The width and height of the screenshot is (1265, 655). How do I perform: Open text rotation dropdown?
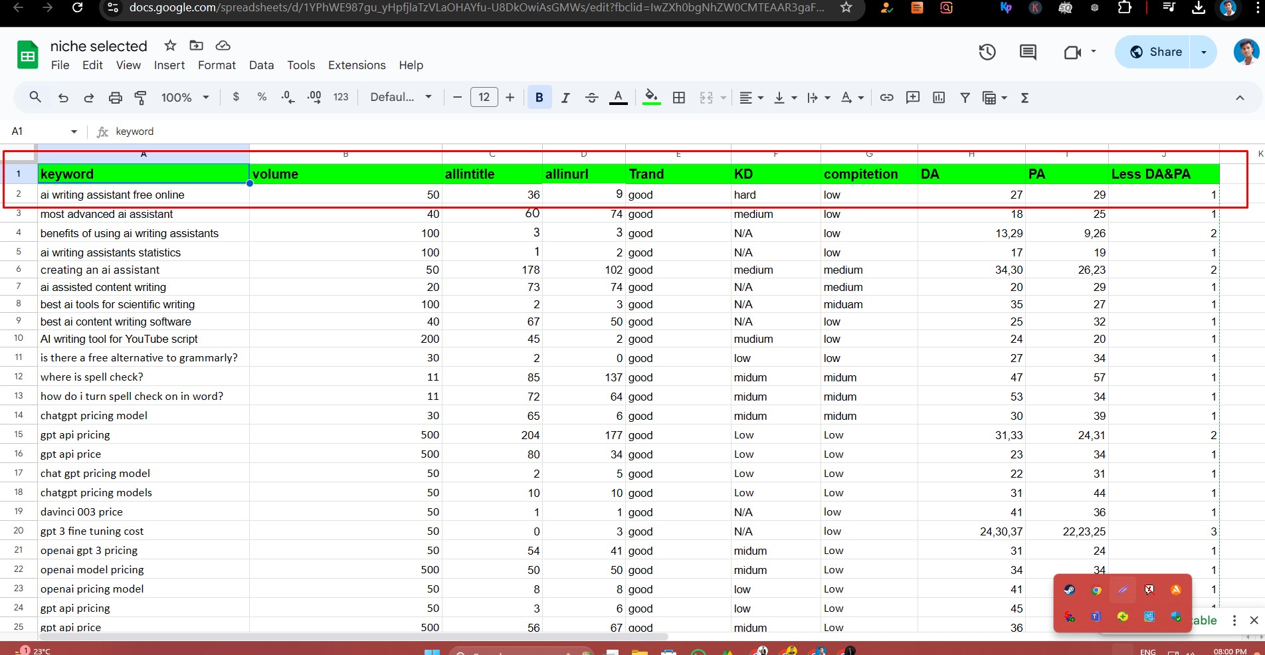[x=852, y=98]
